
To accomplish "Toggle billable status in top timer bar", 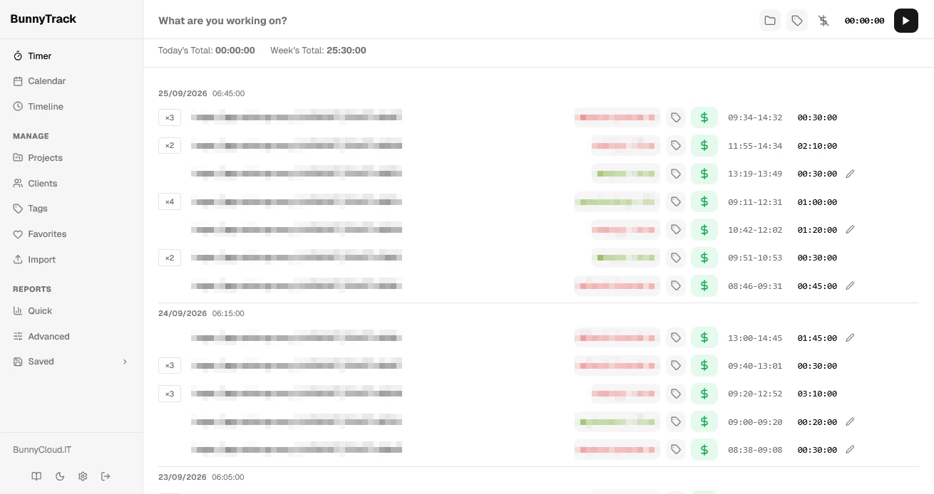I will click(823, 21).
